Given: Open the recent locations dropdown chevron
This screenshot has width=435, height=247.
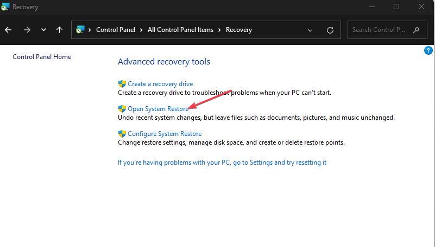Looking at the screenshot, I should (x=43, y=30).
